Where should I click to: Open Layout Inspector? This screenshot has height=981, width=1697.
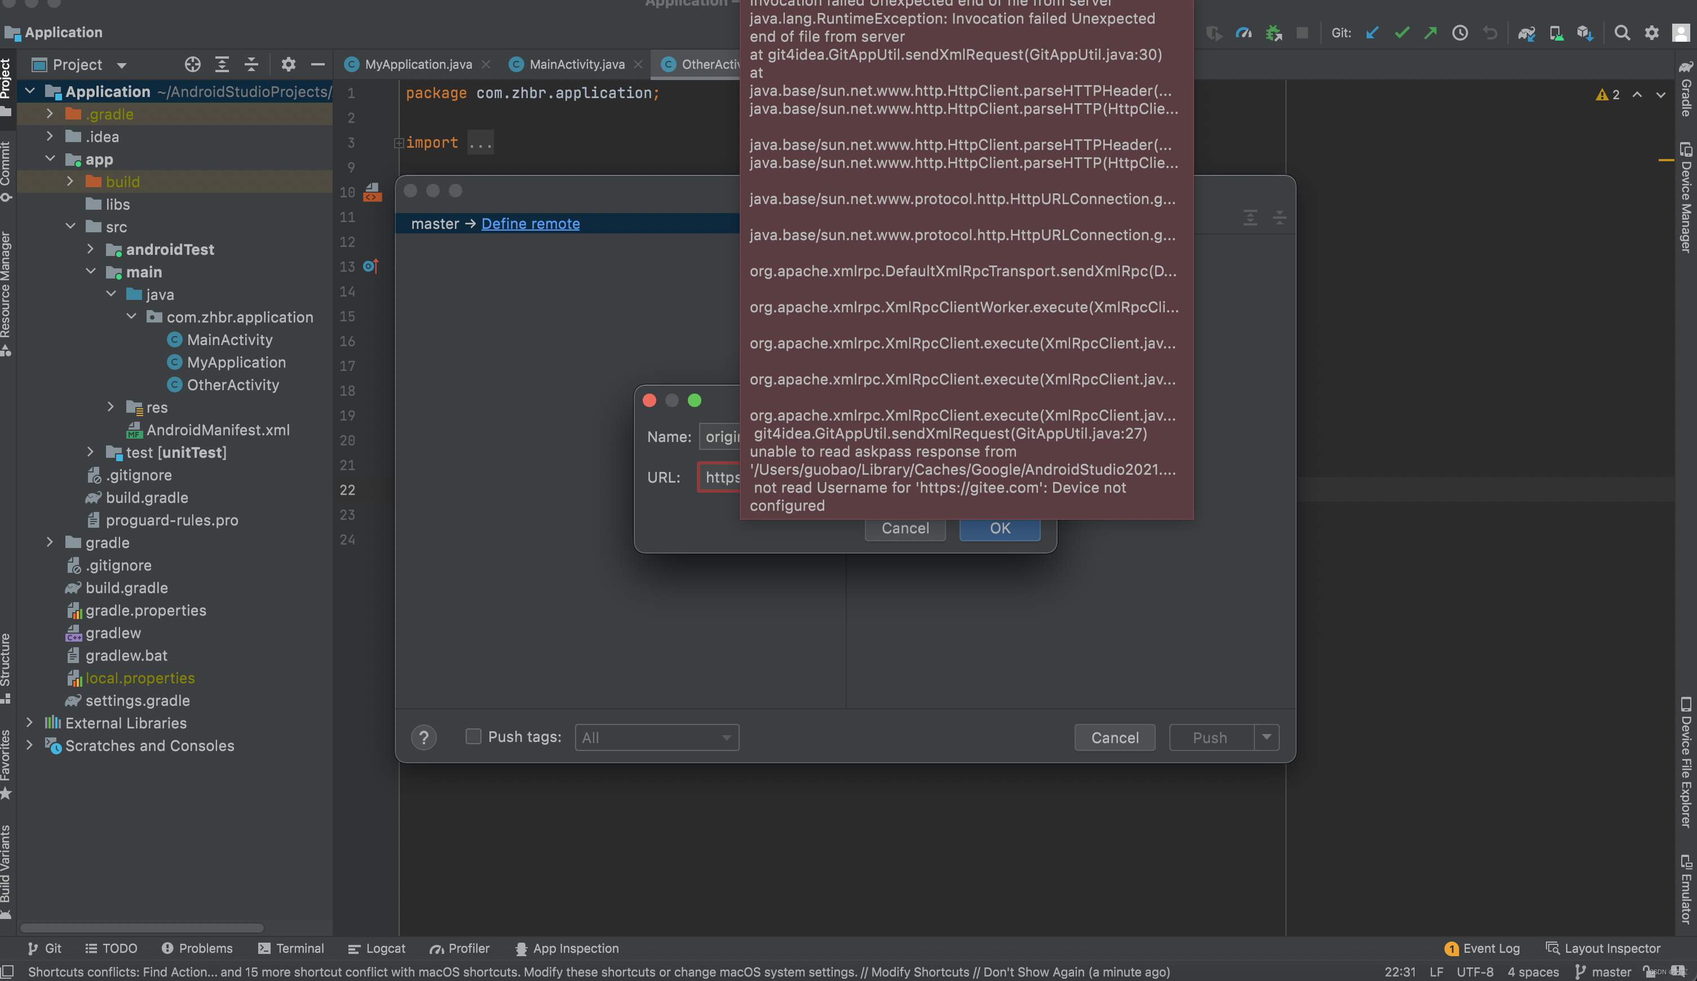click(1603, 949)
